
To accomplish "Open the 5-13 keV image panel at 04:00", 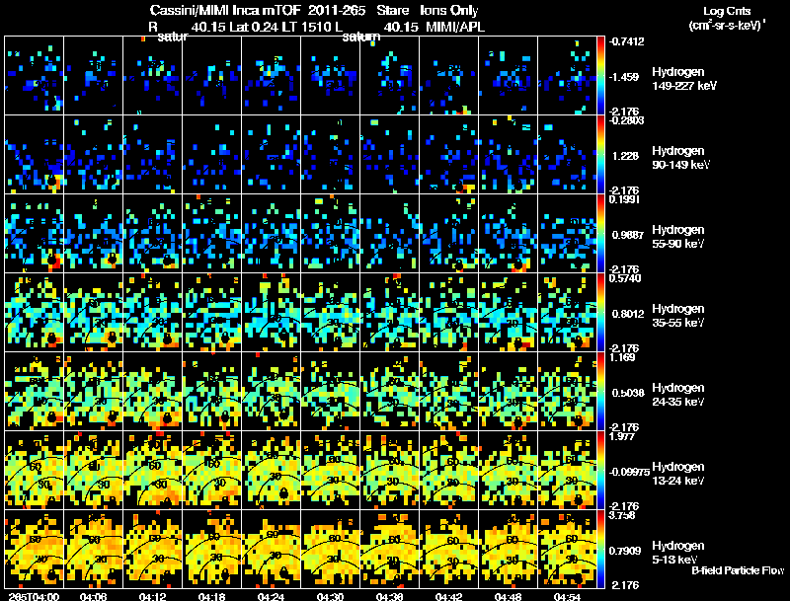I will click(34, 549).
